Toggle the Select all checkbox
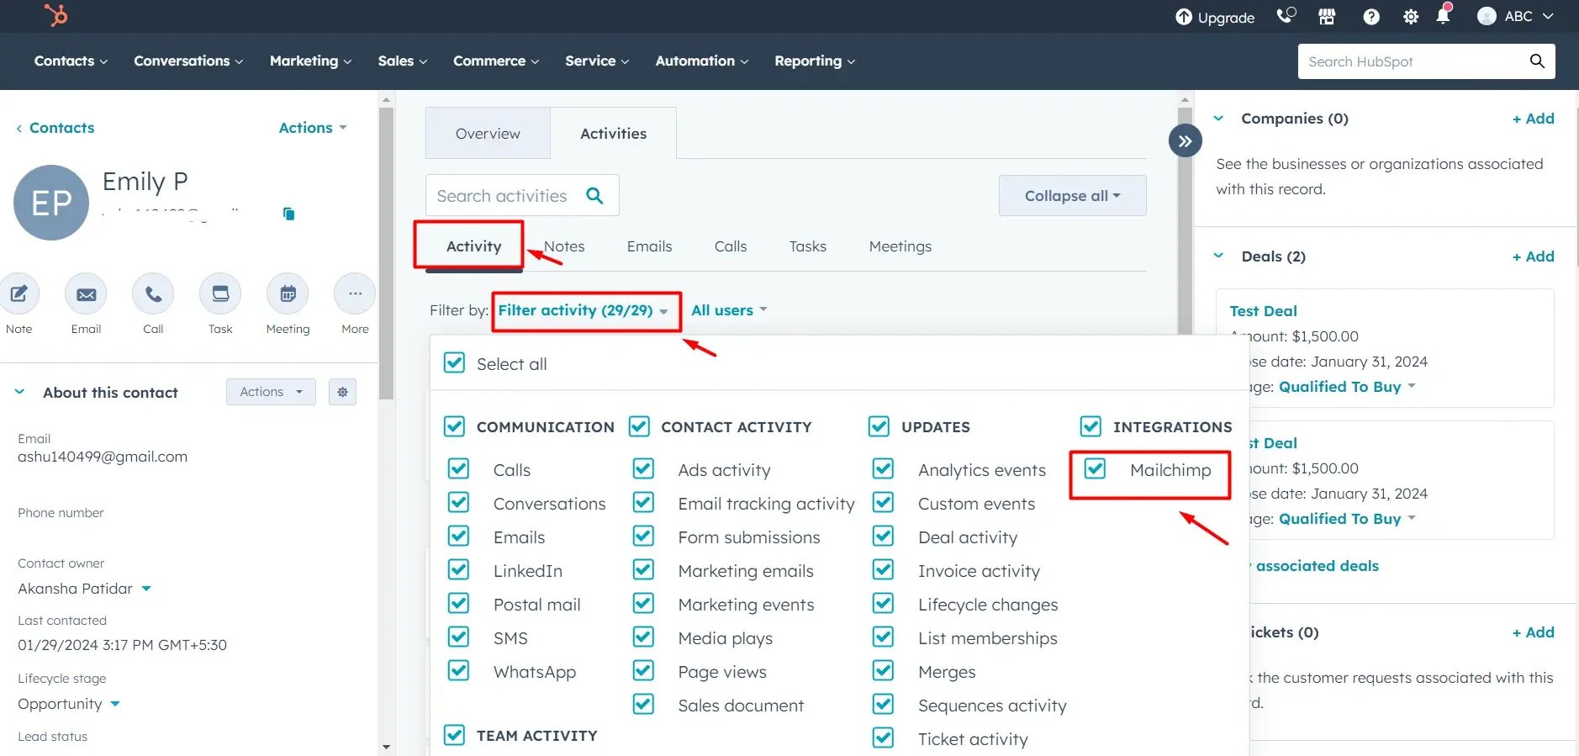Image resolution: width=1579 pixels, height=756 pixels. click(x=454, y=362)
